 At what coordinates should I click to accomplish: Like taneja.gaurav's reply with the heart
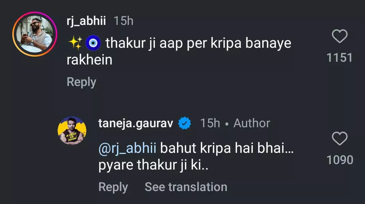pyautogui.click(x=339, y=139)
